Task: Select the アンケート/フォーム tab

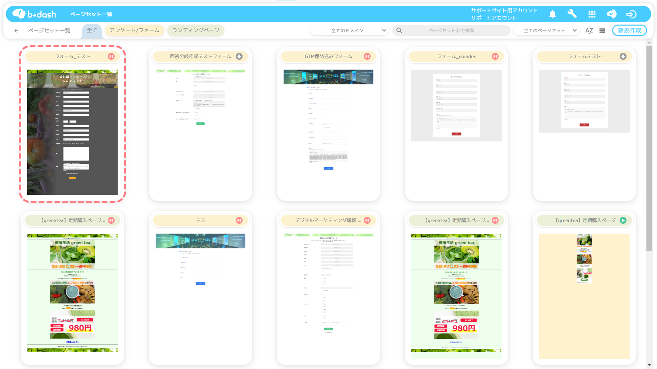Action: click(x=134, y=30)
